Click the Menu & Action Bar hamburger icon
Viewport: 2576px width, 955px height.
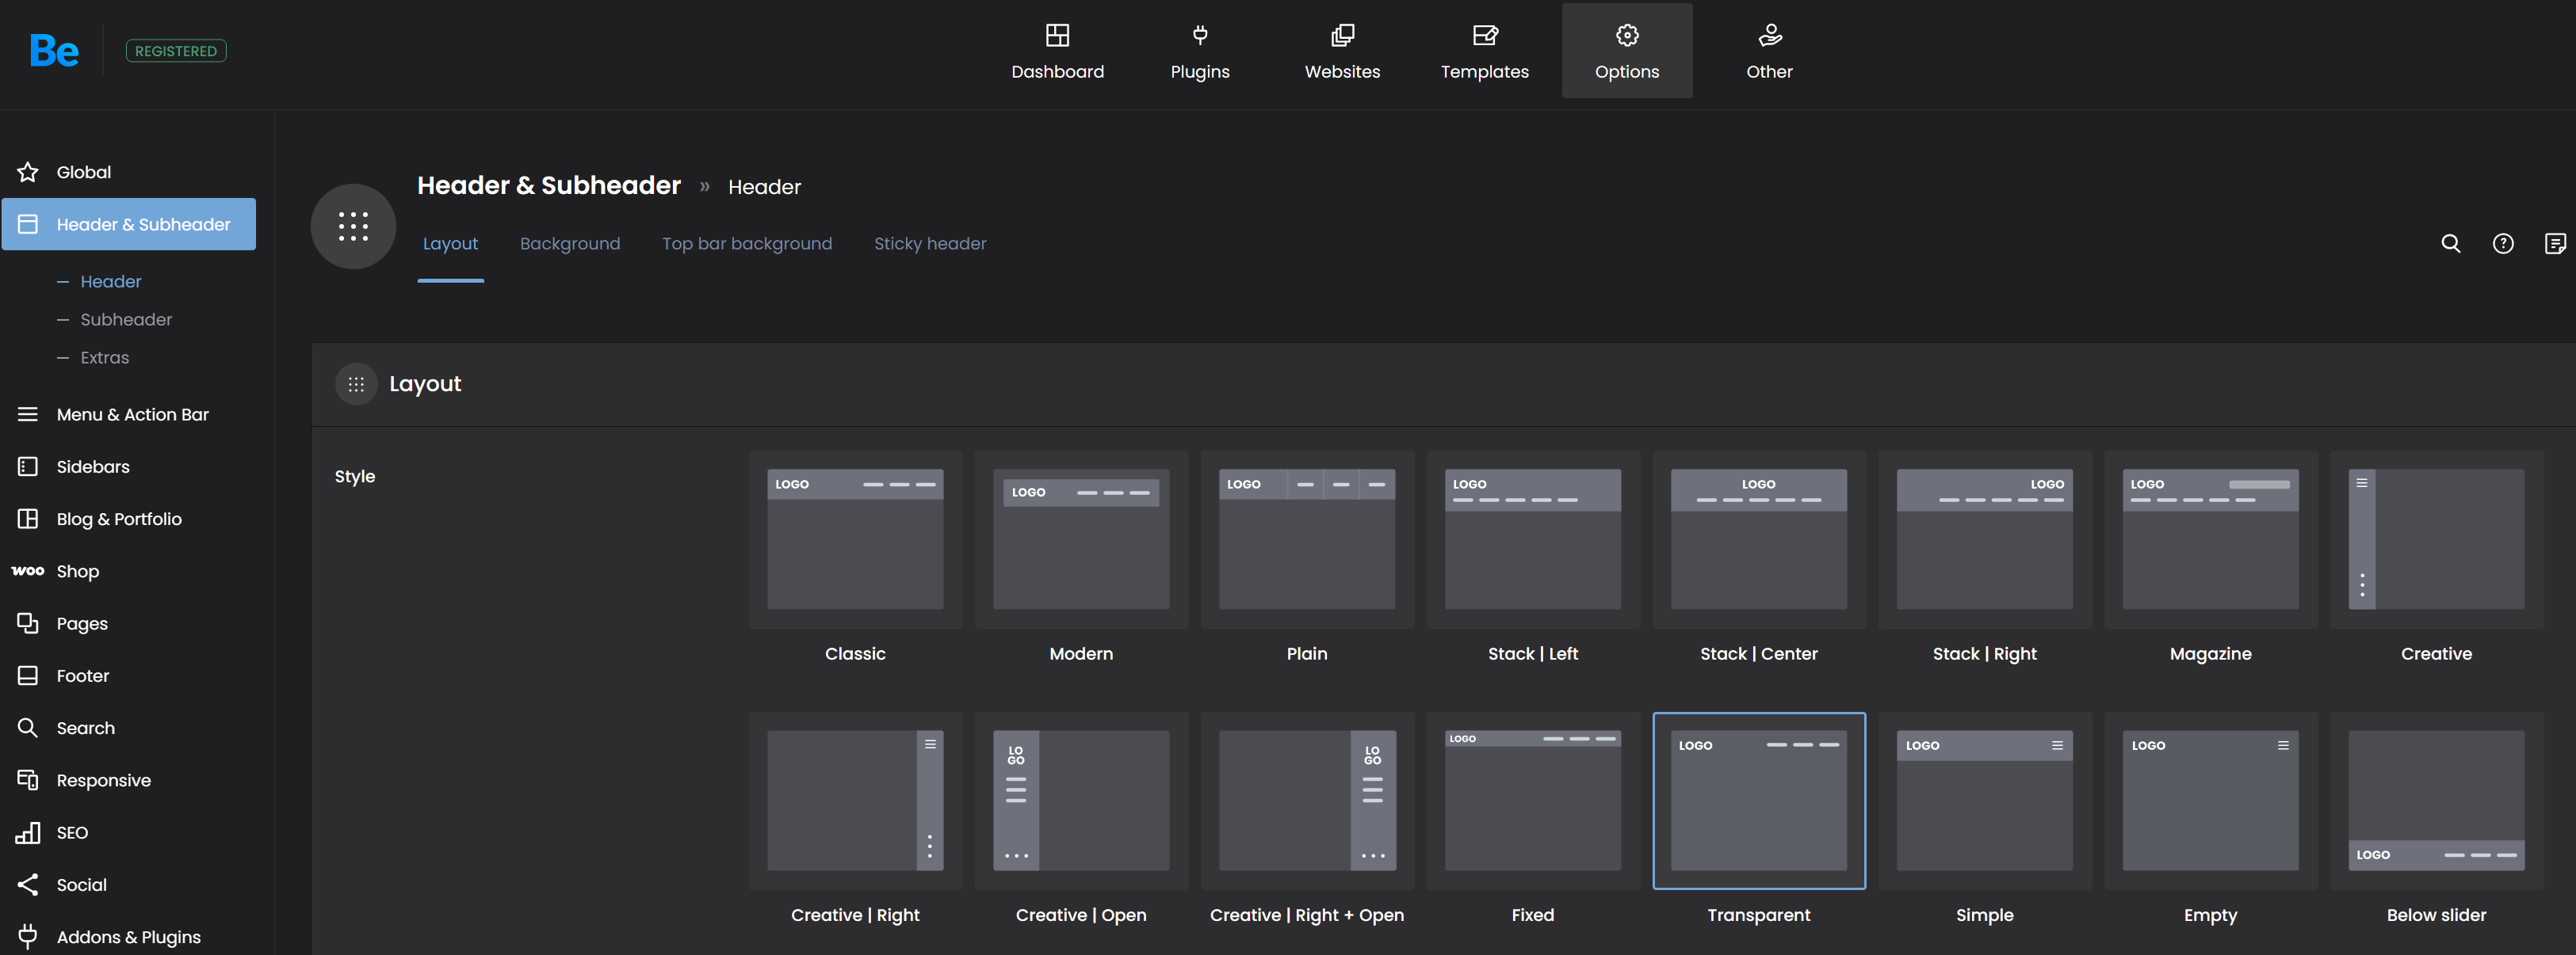(28, 415)
